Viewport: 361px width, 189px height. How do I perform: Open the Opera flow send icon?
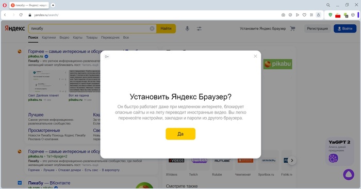click(298, 15)
